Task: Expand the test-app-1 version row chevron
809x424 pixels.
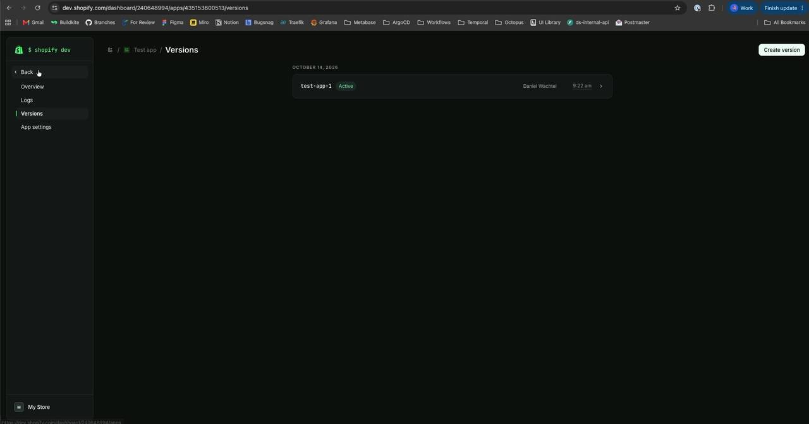Action: tap(601, 86)
